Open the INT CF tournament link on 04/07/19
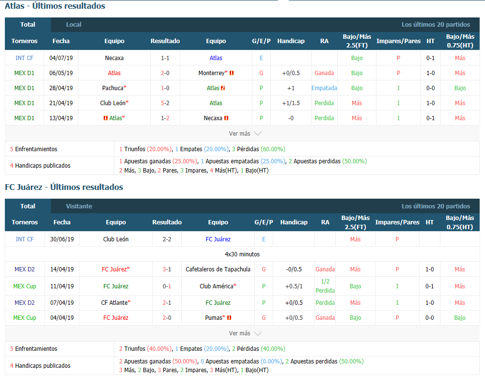Image resolution: width=485 pixels, height=377 pixels. pos(24,58)
